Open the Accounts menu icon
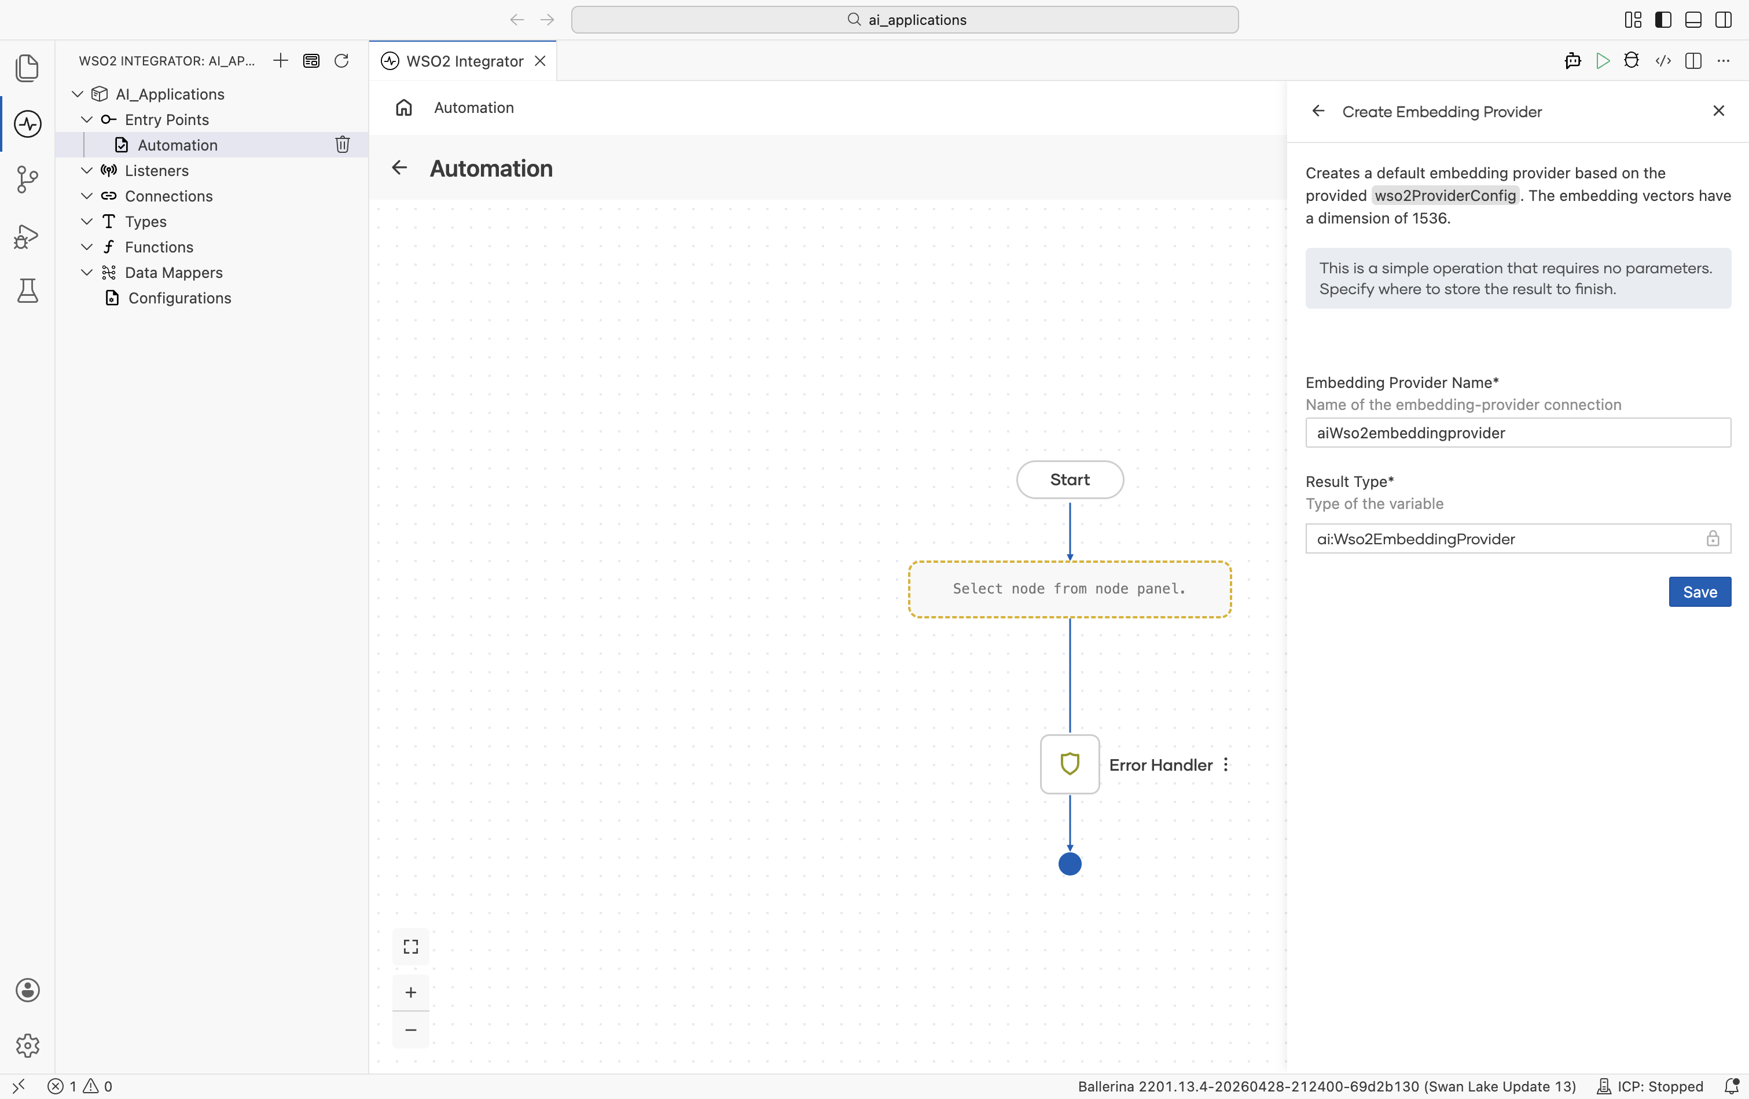Viewport: 1749px width, 1099px height. (x=27, y=990)
